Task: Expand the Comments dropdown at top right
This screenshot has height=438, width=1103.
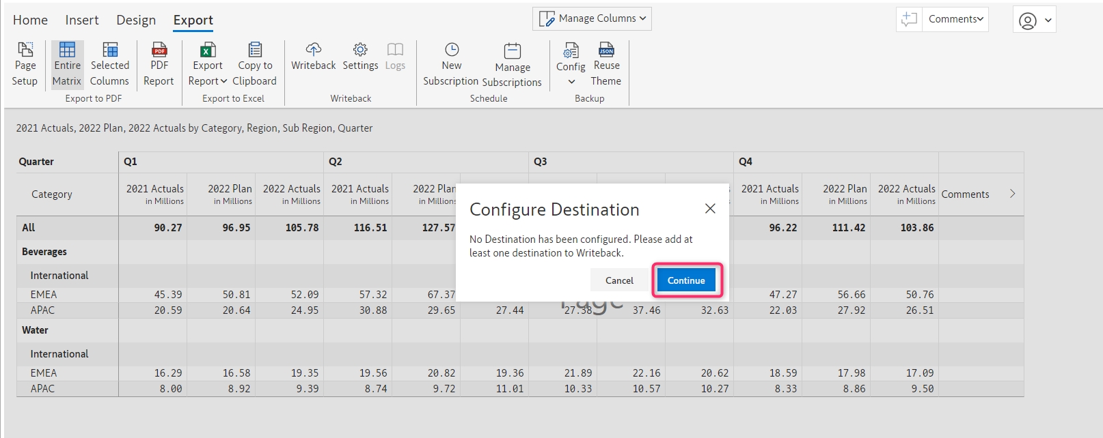Action: tap(955, 19)
